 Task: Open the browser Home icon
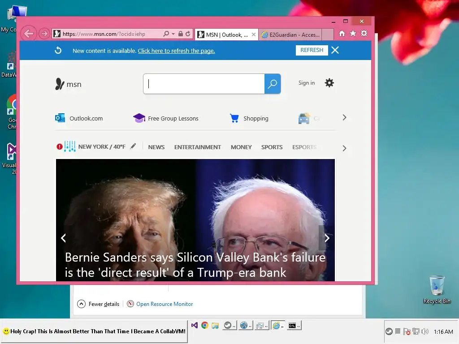(342, 33)
